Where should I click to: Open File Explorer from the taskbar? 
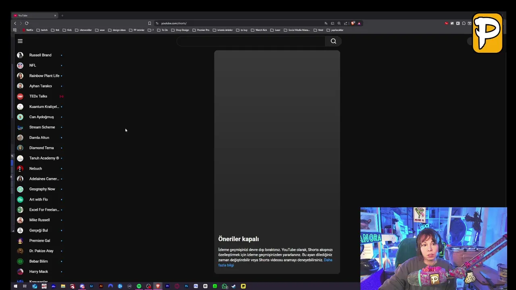click(63, 286)
